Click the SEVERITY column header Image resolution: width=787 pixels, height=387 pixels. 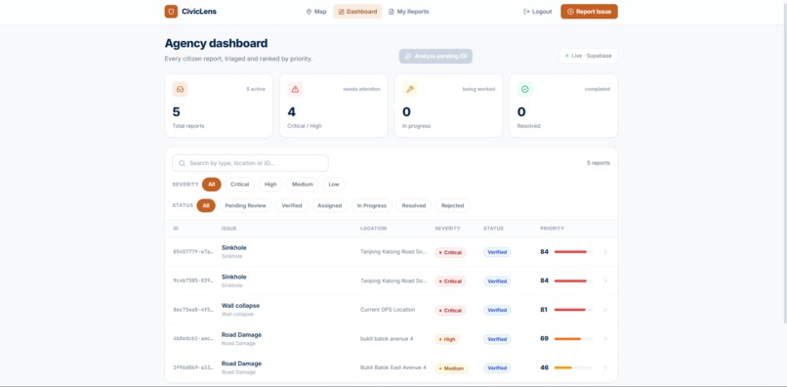click(447, 229)
